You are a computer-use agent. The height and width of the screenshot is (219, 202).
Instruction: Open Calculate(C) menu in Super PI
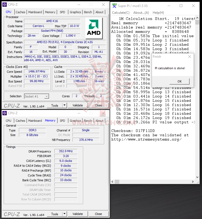click(121, 13)
